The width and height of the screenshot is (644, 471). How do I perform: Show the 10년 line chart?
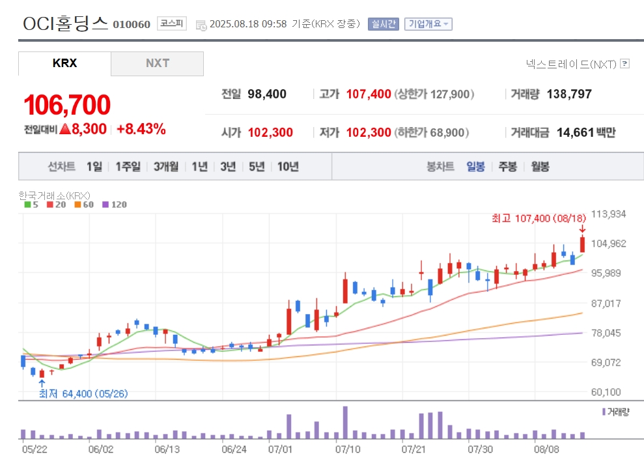point(288,167)
